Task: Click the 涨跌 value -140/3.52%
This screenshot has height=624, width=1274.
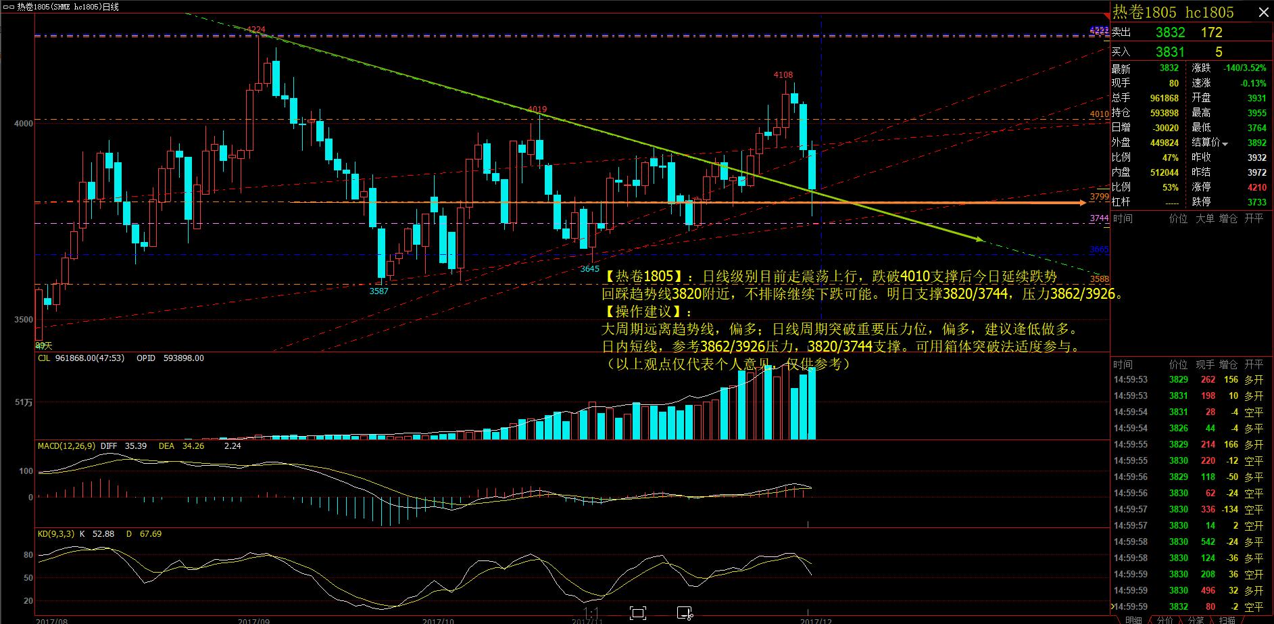Action: point(1244,68)
